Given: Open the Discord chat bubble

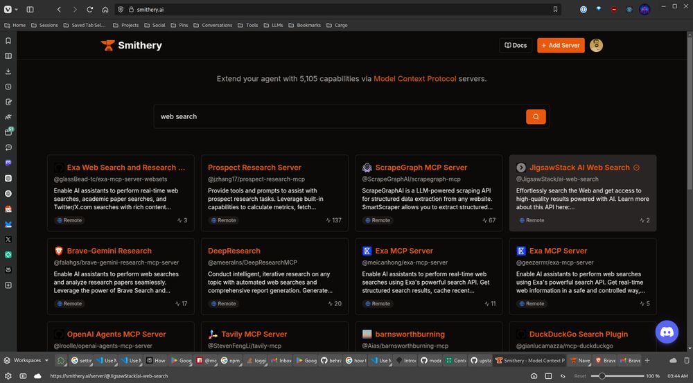Looking at the screenshot, I should click(x=667, y=332).
